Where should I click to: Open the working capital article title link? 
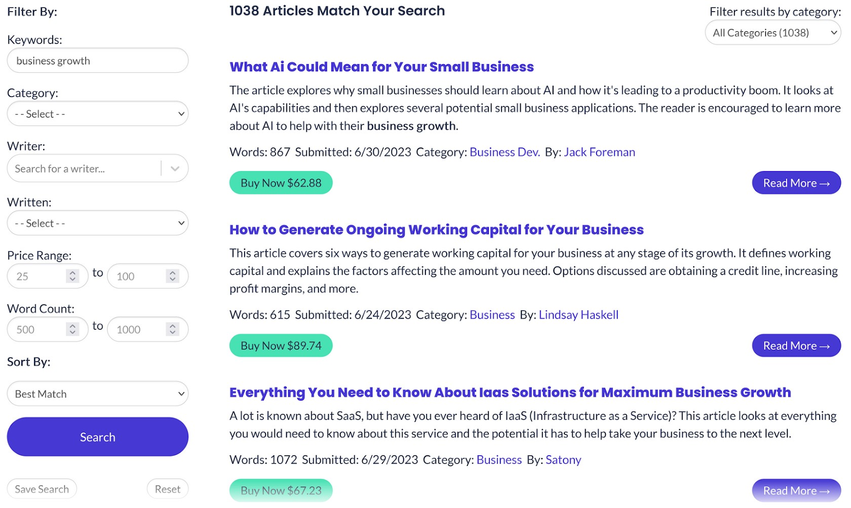436,230
